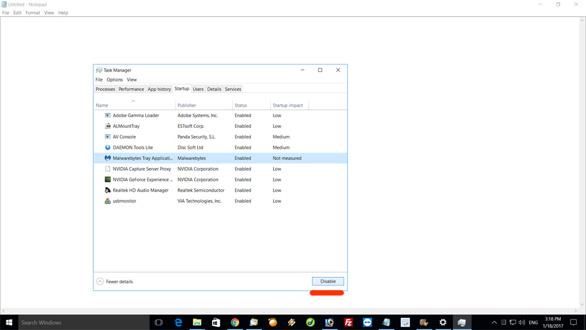Click the Notepad vertical scrollbar down arrow
The height and width of the screenshot is (330, 586).
click(x=582, y=305)
